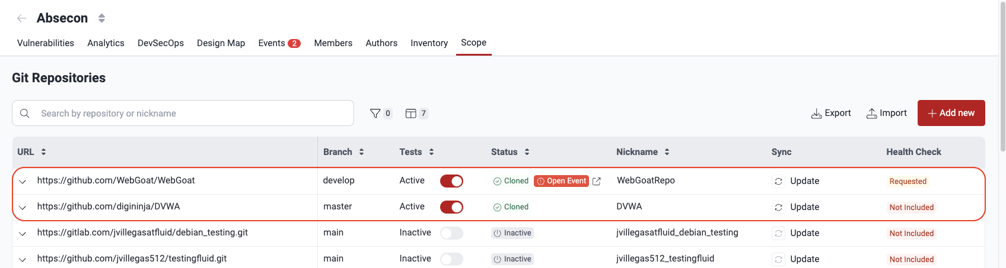Click sync refresh icon for jvillegasatfluid_debian_testing
Viewport: 1006px width, 268px height.
click(x=779, y=234)
